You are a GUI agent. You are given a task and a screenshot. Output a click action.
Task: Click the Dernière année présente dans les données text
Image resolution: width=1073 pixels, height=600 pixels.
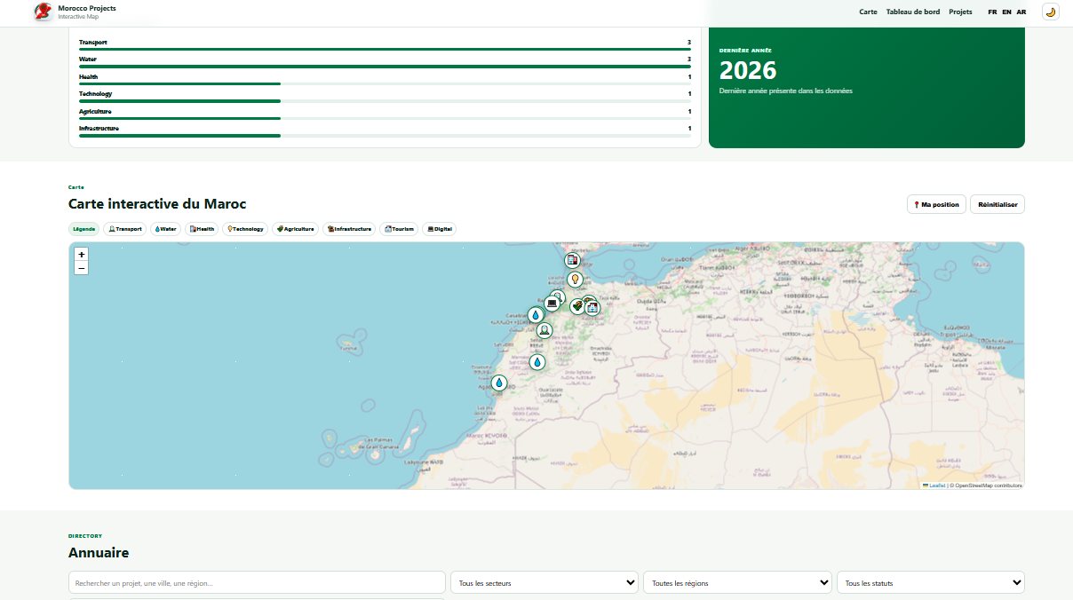click(x=785, y=91)
